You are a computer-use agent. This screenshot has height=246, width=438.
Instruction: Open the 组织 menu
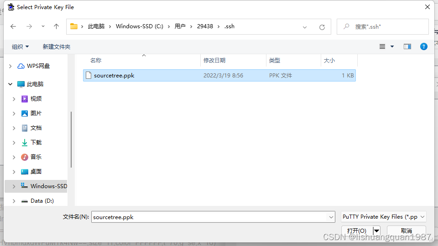click(x=20, y=46)
